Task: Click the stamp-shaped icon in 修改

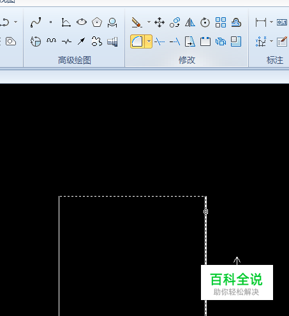Action: coord(236,22)
